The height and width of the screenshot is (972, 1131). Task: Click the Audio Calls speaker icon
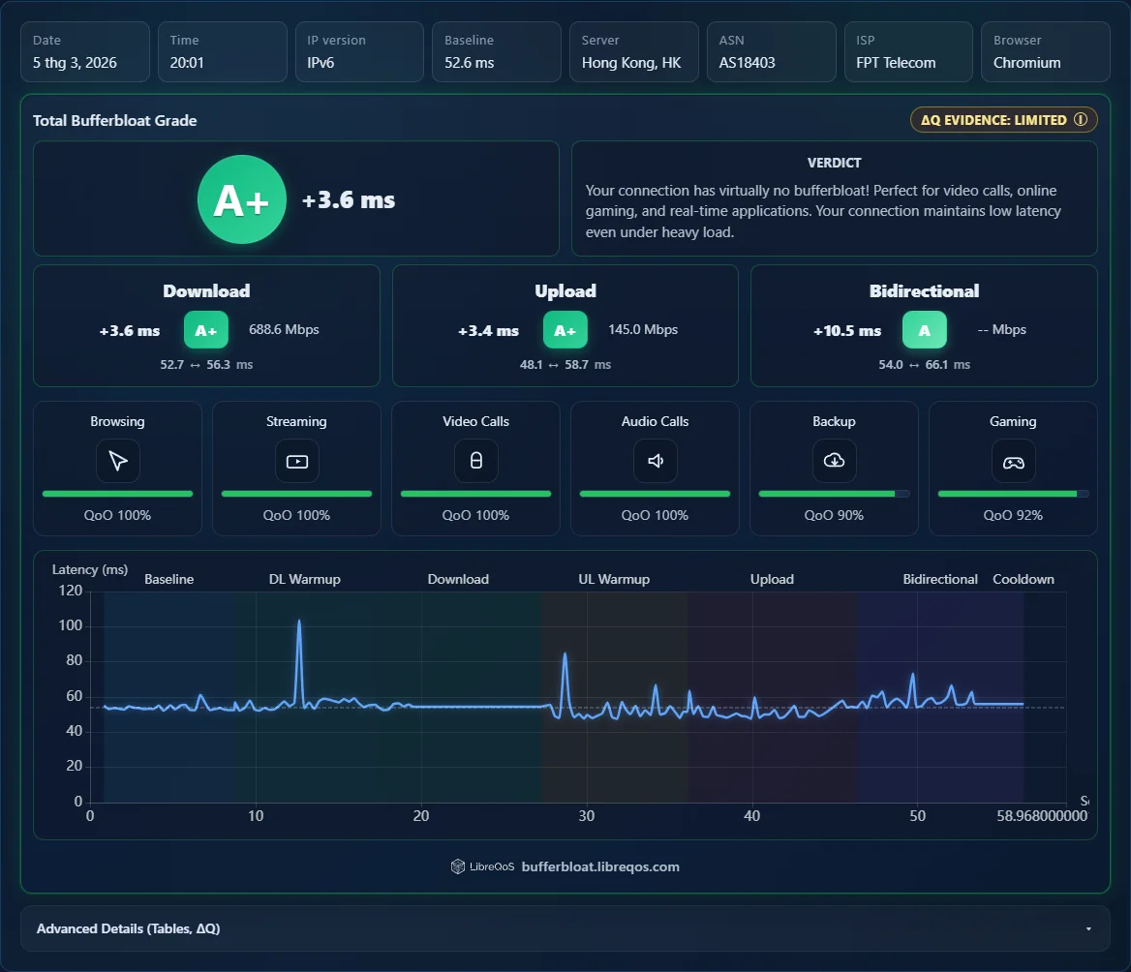point(655,461)
